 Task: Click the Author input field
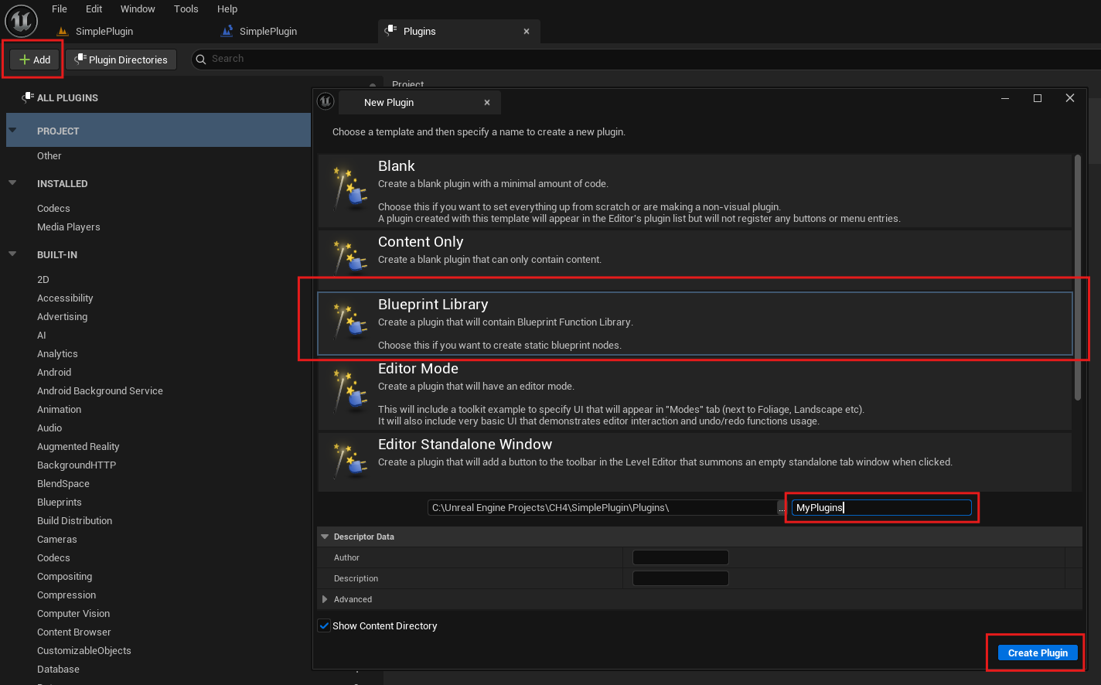point(680,557)
